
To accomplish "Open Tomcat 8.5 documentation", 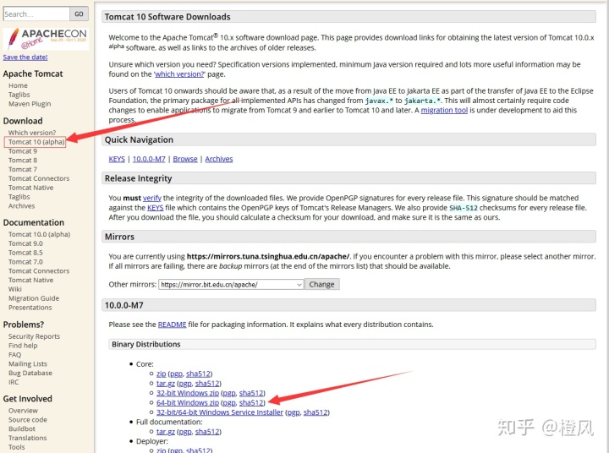I will [25, 253].
